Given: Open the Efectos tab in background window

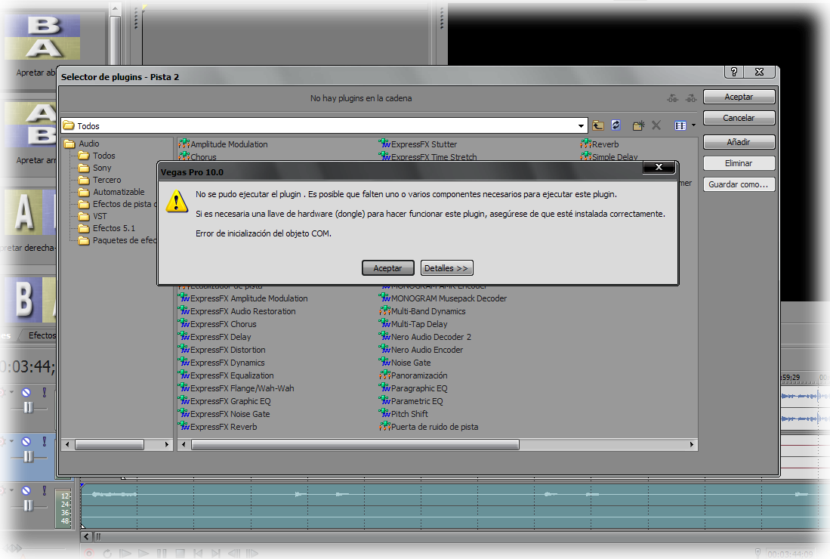Looking at the screenshot, I should pos(42,335).
